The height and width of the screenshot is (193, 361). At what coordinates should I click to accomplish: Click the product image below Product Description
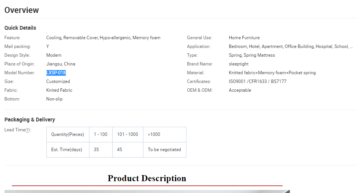coord(147,191)
